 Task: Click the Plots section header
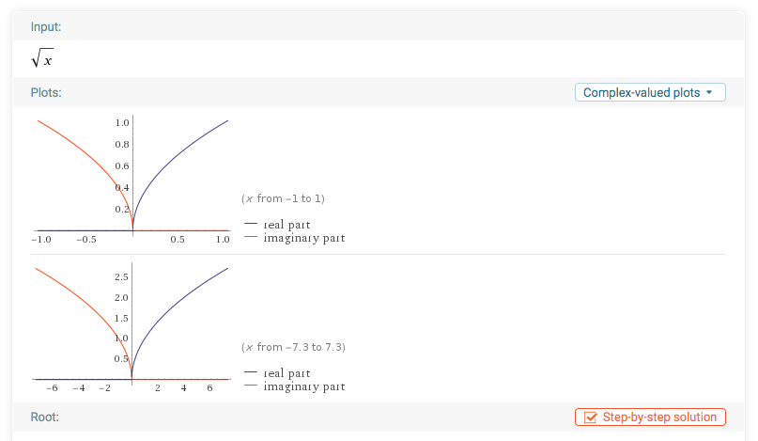46,93
